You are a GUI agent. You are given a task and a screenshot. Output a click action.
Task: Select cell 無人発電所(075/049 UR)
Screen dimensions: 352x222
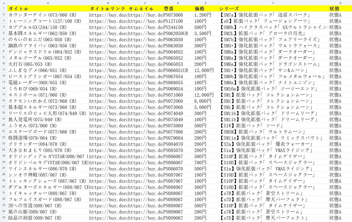coord(48,119)
